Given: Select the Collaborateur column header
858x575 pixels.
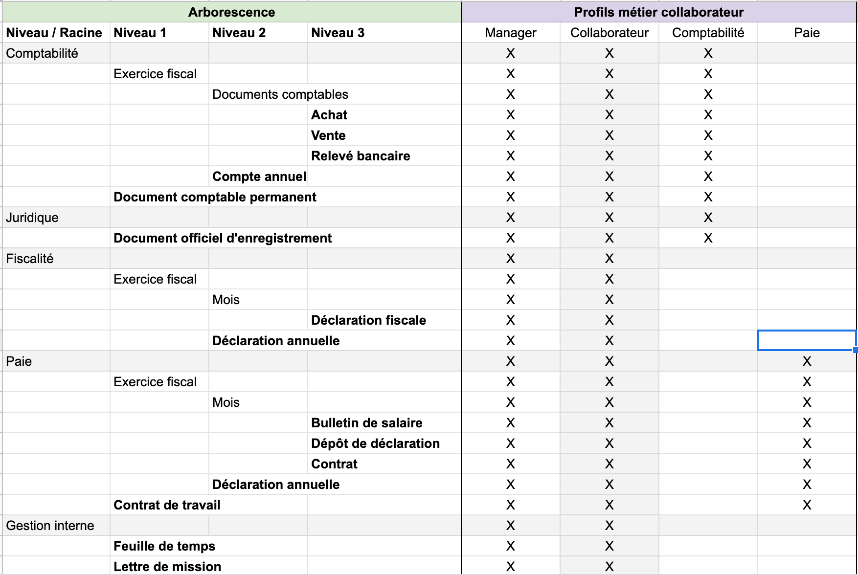Looking at the screenshot, I should (x=609, y=33).
